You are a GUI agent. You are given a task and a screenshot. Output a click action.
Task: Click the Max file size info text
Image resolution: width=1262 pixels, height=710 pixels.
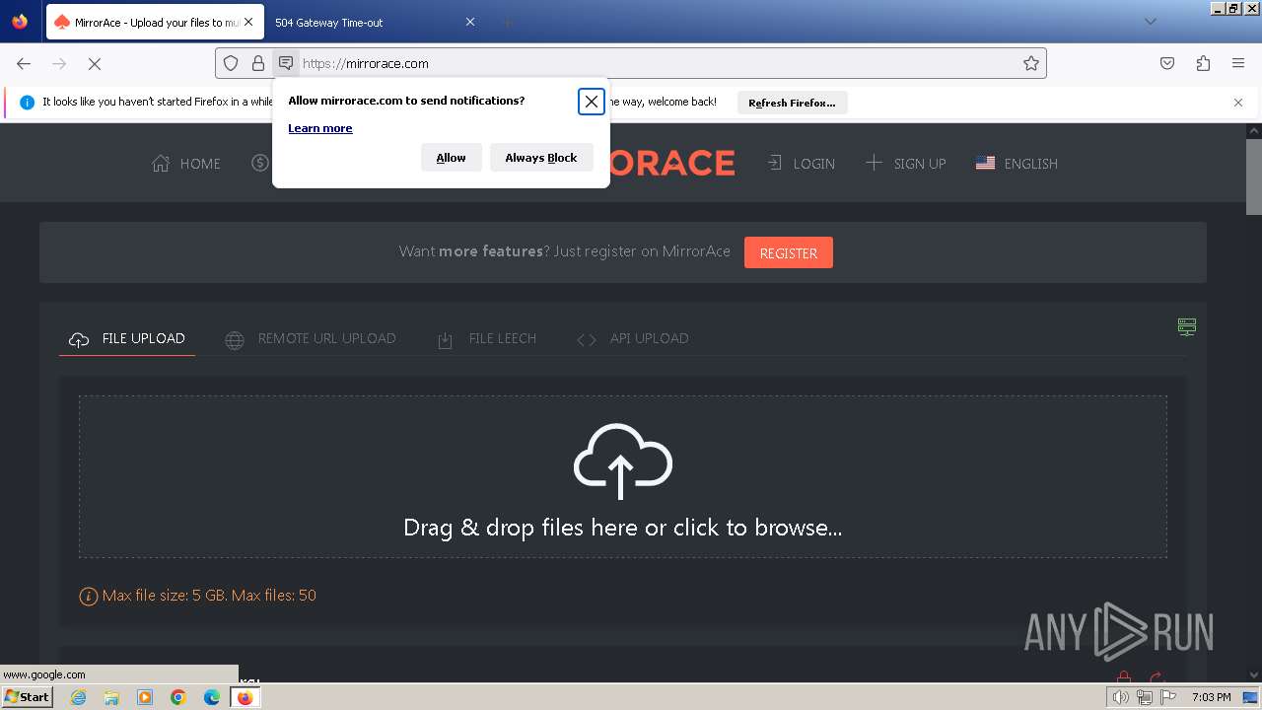click(x=198, y=596)
